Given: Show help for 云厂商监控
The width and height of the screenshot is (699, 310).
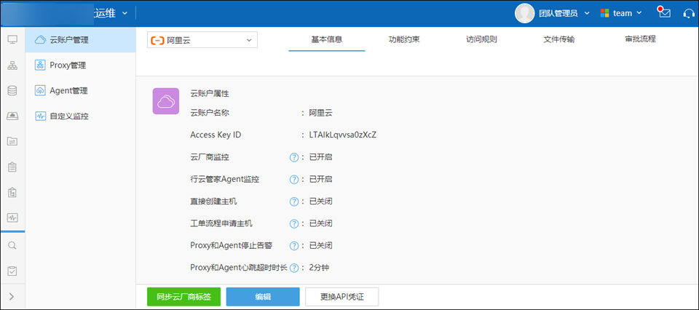Looking at the screenshot, I should (293, 157).
